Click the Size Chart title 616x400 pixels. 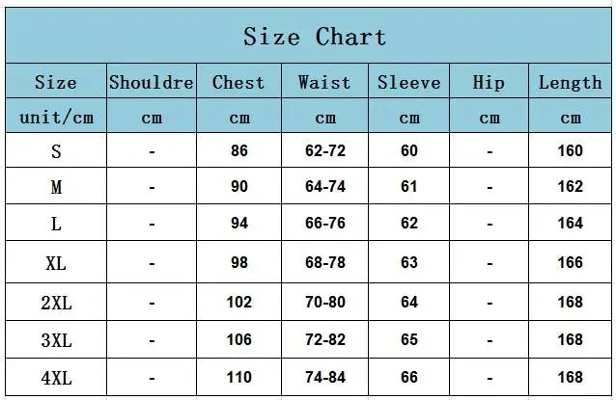pos(315,37)
